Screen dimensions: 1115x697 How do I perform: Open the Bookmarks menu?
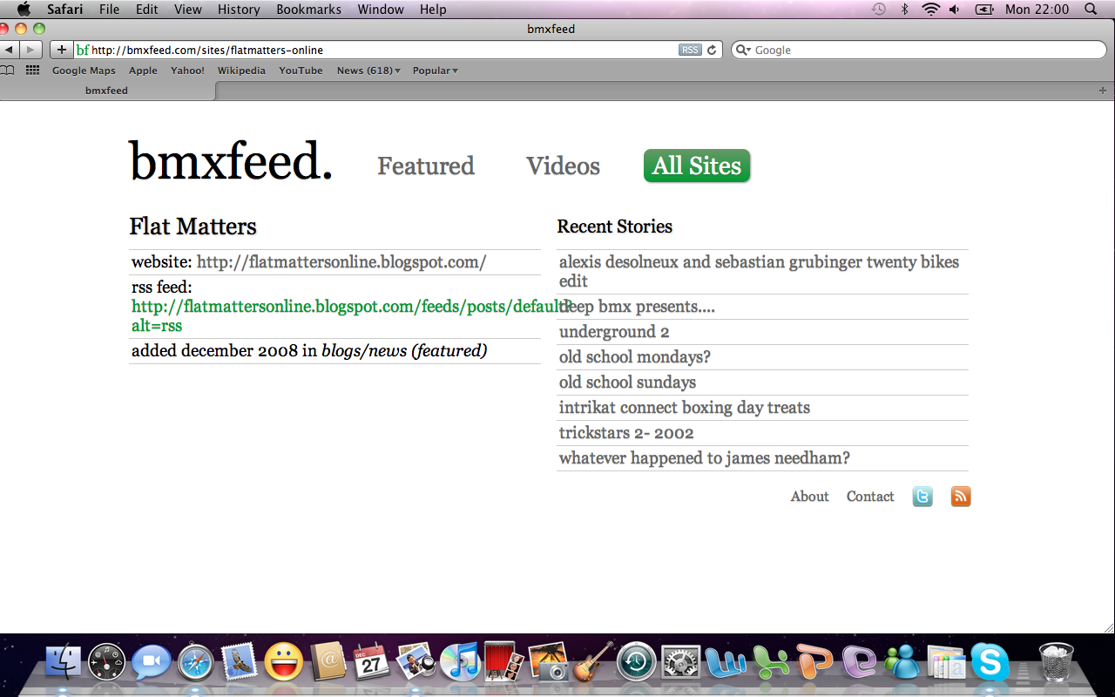tap(308, 9)
